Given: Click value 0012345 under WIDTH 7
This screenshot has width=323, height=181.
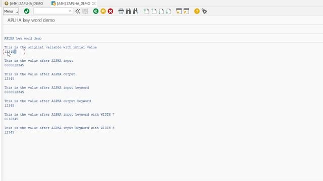Looking at the screenshot, I should pos(11,119).
